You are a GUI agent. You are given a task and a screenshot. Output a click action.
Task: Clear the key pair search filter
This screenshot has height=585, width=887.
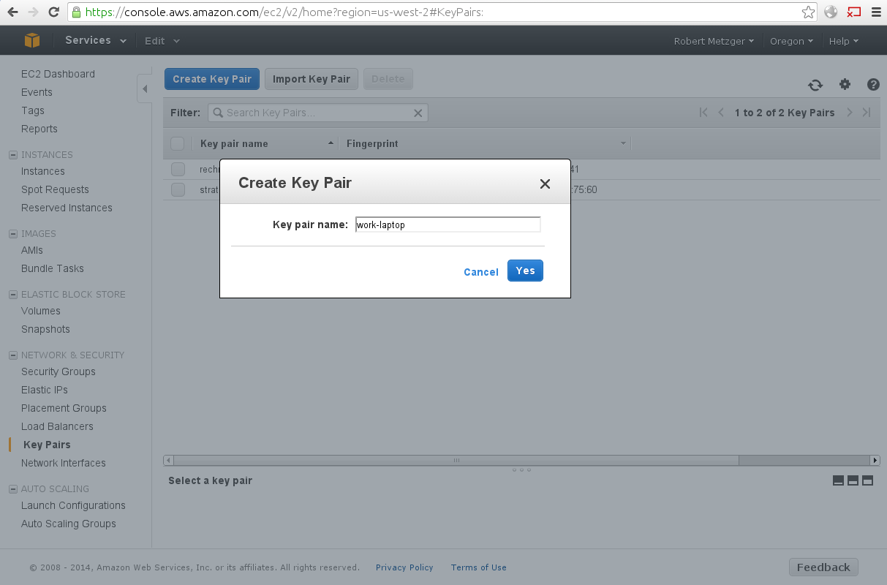point(418,113)
